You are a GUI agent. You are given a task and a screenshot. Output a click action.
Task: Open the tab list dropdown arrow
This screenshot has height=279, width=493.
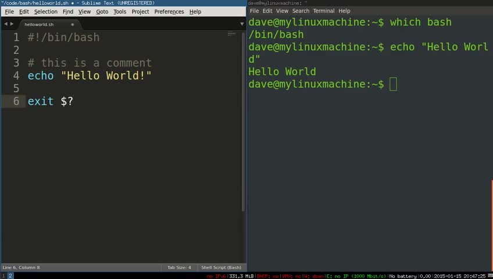(242, 24)
